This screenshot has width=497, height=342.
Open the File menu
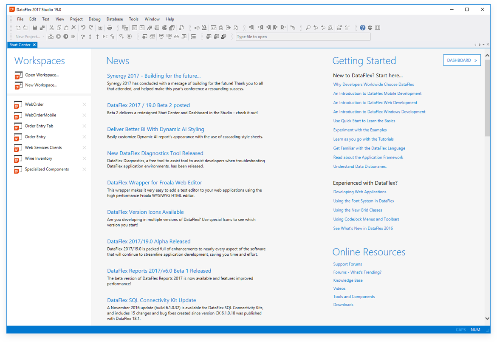click(20, 19)
